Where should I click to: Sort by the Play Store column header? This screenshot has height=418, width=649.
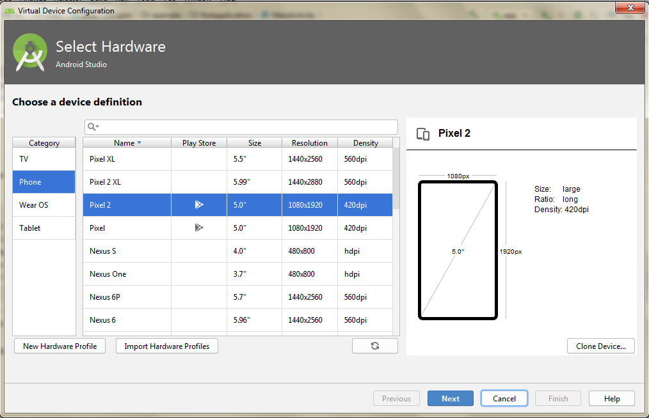pos(199,143)
